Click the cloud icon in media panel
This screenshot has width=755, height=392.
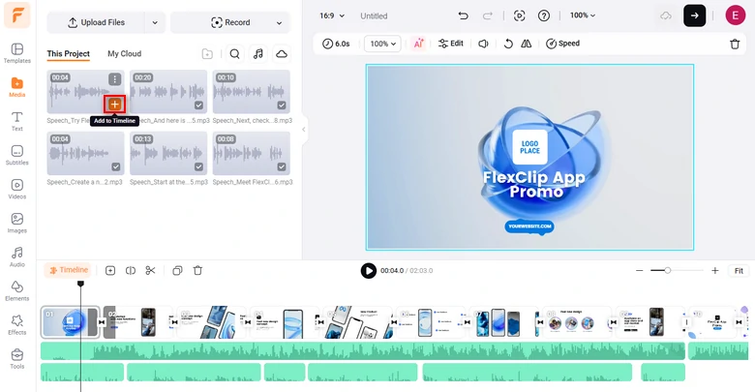click(282, 54)
